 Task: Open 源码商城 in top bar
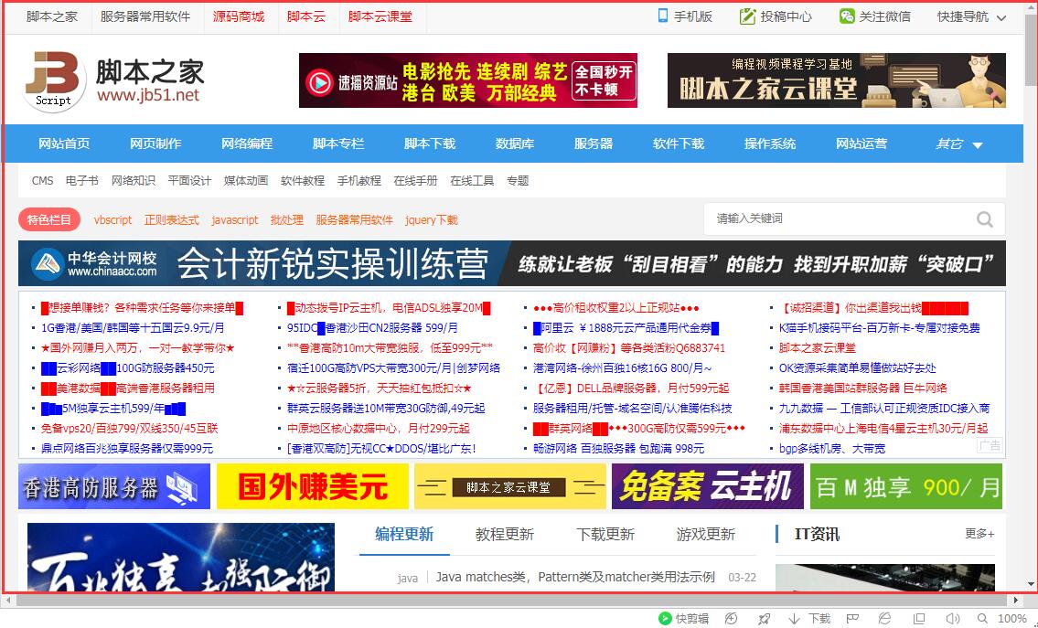pos(239,16)
